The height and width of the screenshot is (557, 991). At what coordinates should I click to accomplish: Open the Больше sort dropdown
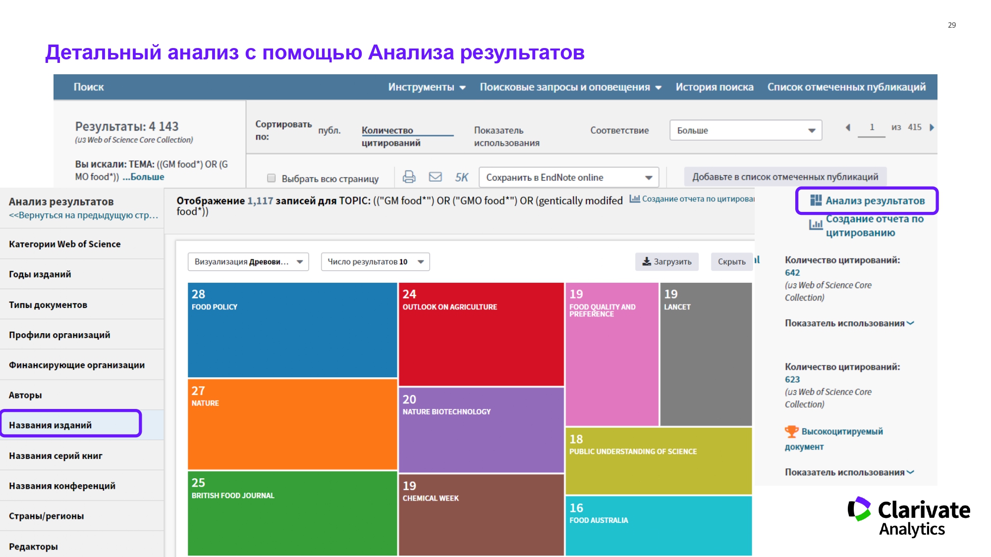(x=746, y=130)
